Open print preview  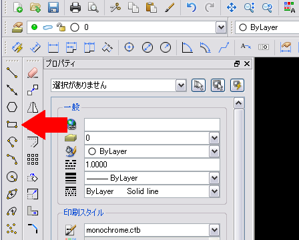pos(93,7)
